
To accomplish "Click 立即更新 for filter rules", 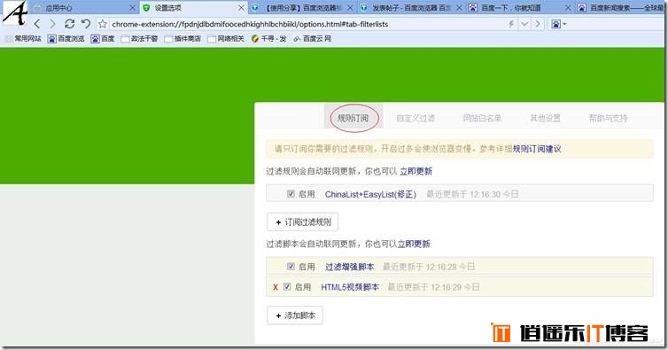I will pyautogui.click(x=416, y=171).
